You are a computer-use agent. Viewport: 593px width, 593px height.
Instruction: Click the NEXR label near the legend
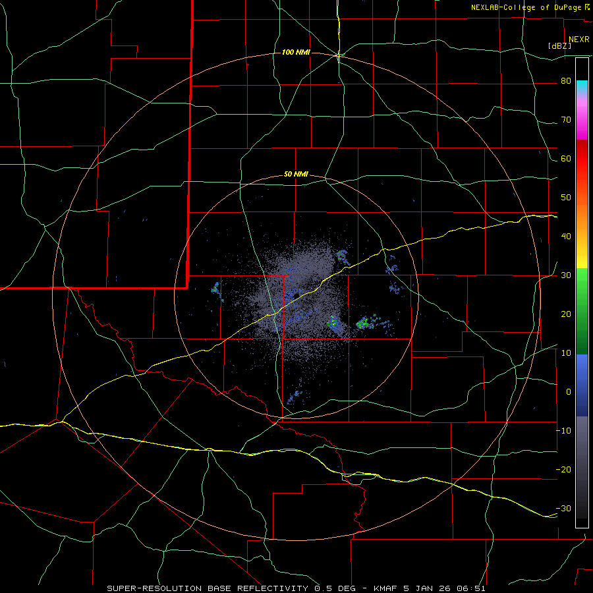(579, 40)
